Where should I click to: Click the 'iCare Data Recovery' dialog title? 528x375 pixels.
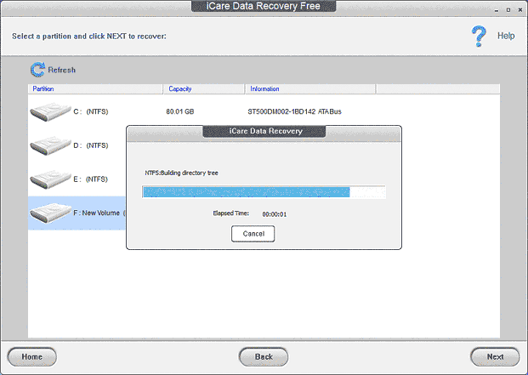[265, 131]
